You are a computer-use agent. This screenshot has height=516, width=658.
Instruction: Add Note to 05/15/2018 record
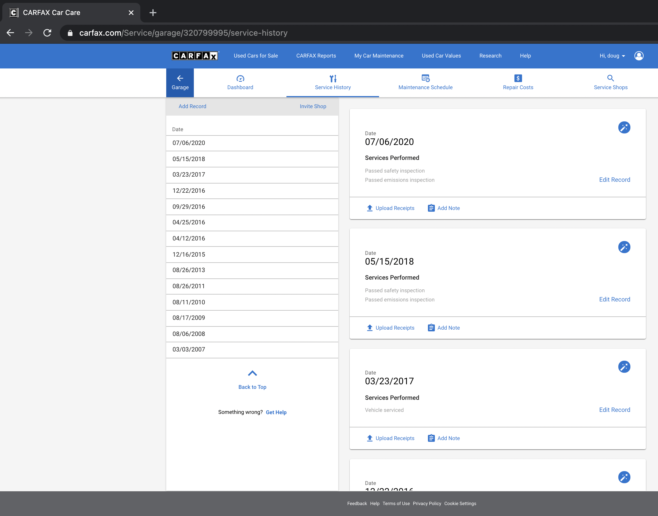[x=444, y=328]
